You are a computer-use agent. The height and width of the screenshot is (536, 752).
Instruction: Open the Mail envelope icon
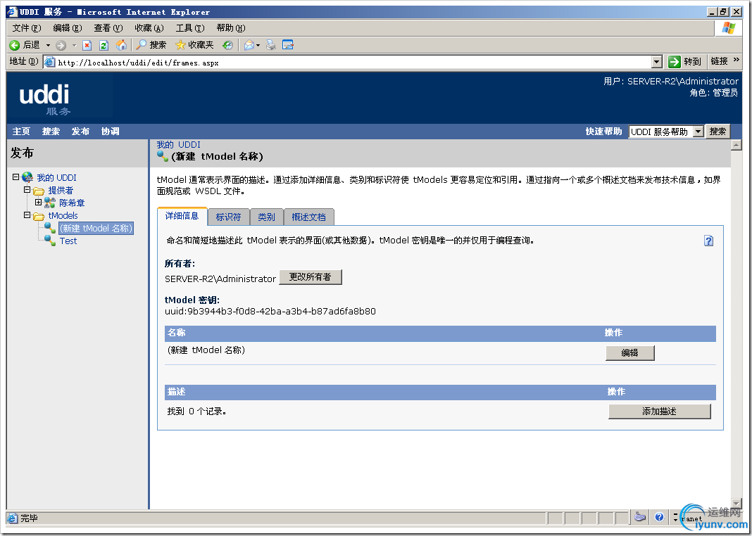(249, 45)
